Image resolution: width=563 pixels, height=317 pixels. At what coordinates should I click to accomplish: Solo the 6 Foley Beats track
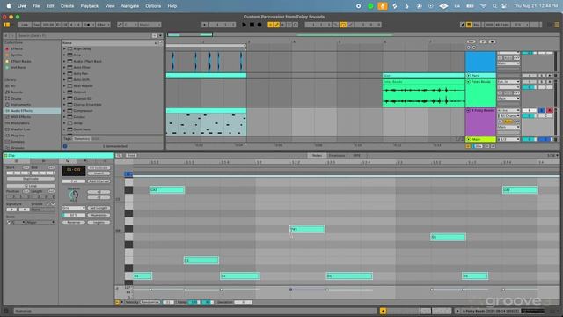542,110
